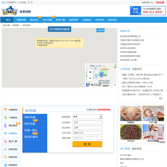This screenshot has height=167, width=167.
Task: Click the 手机版 link
Action: (x=23, y=2)
